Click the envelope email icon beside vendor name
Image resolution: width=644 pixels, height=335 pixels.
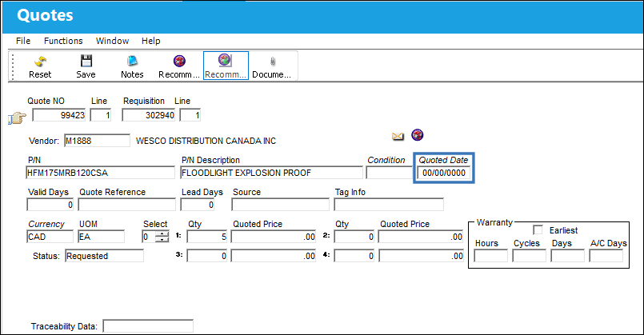[x=398, y=136]
